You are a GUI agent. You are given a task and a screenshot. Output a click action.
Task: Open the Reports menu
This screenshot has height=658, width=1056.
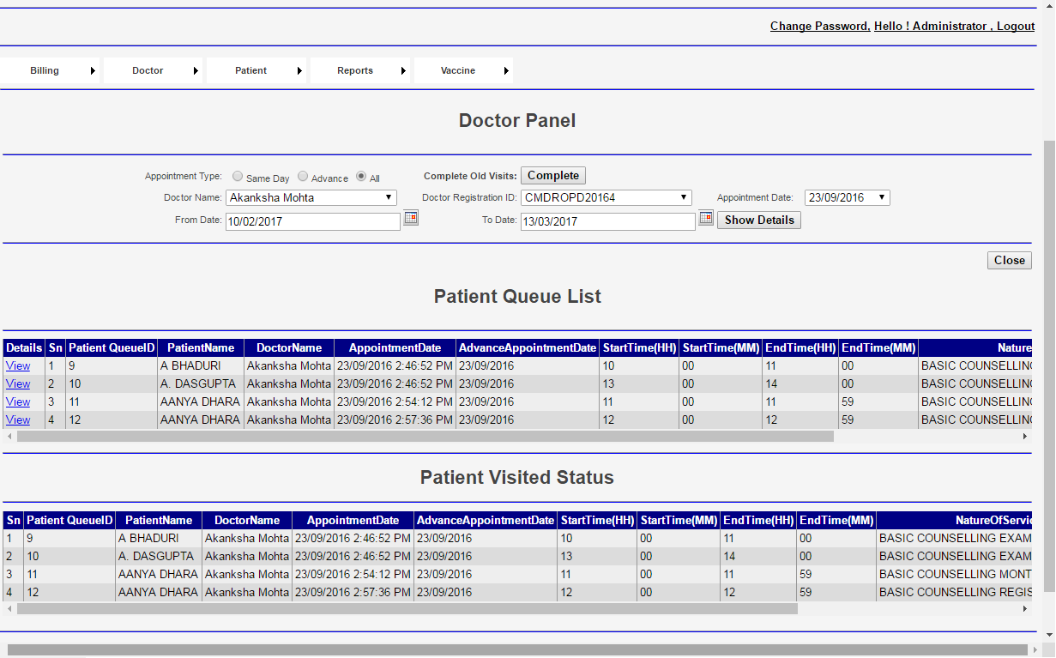tap(359, 70)
